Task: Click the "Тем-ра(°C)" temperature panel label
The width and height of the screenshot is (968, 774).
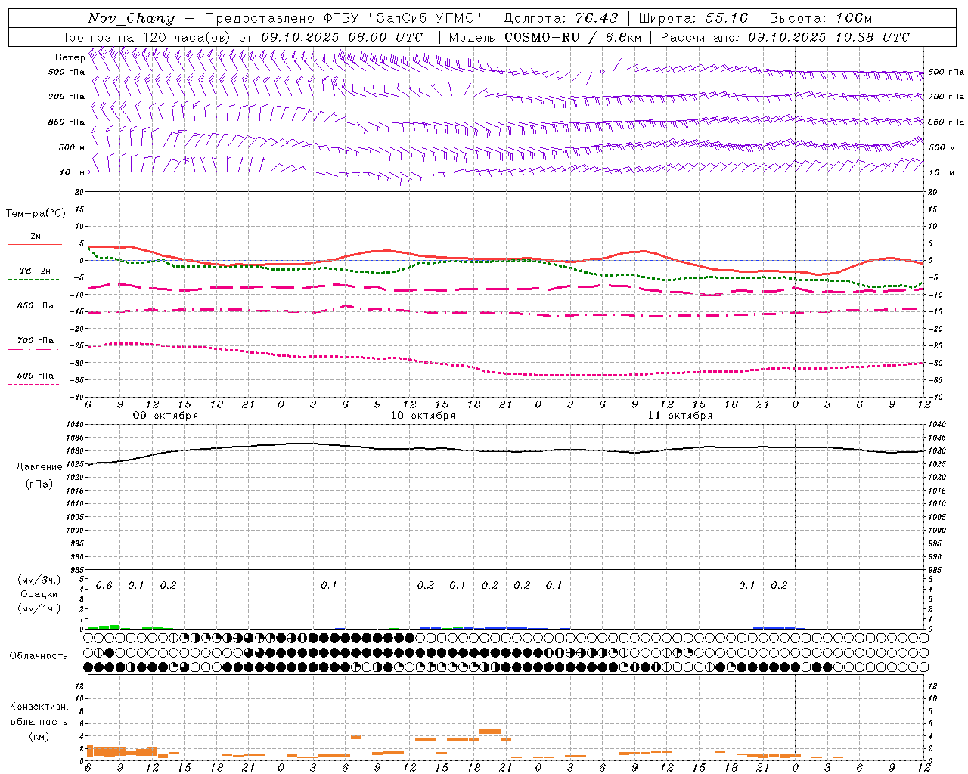Action: [x=35, y=214]
